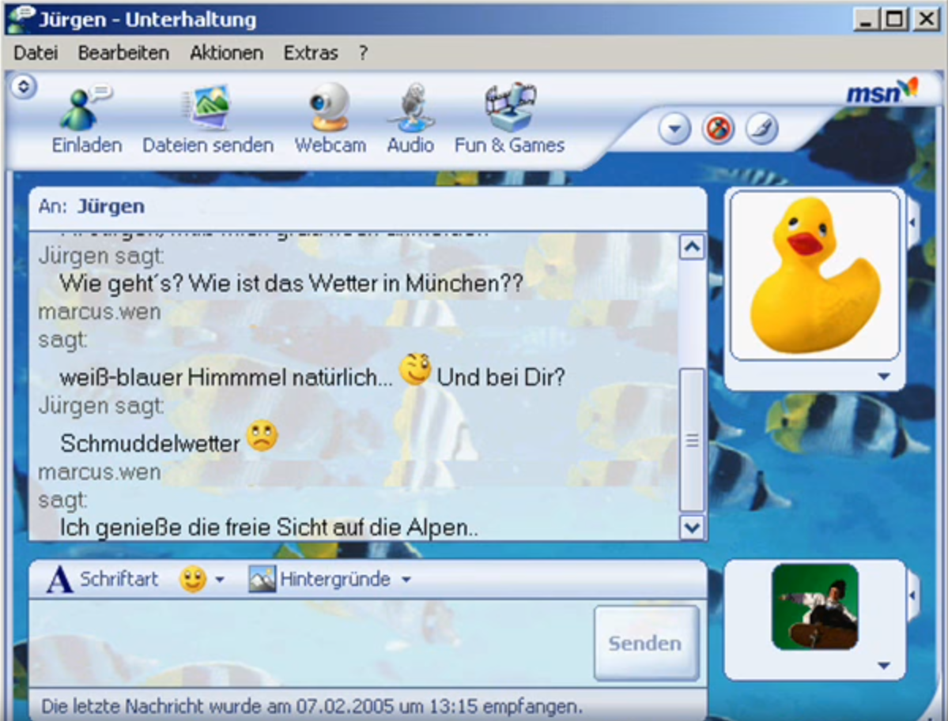The height and width of the screenshot is (721, 948).
Task: Open the Schriftart font settings
Action: (x=103, y=580)
